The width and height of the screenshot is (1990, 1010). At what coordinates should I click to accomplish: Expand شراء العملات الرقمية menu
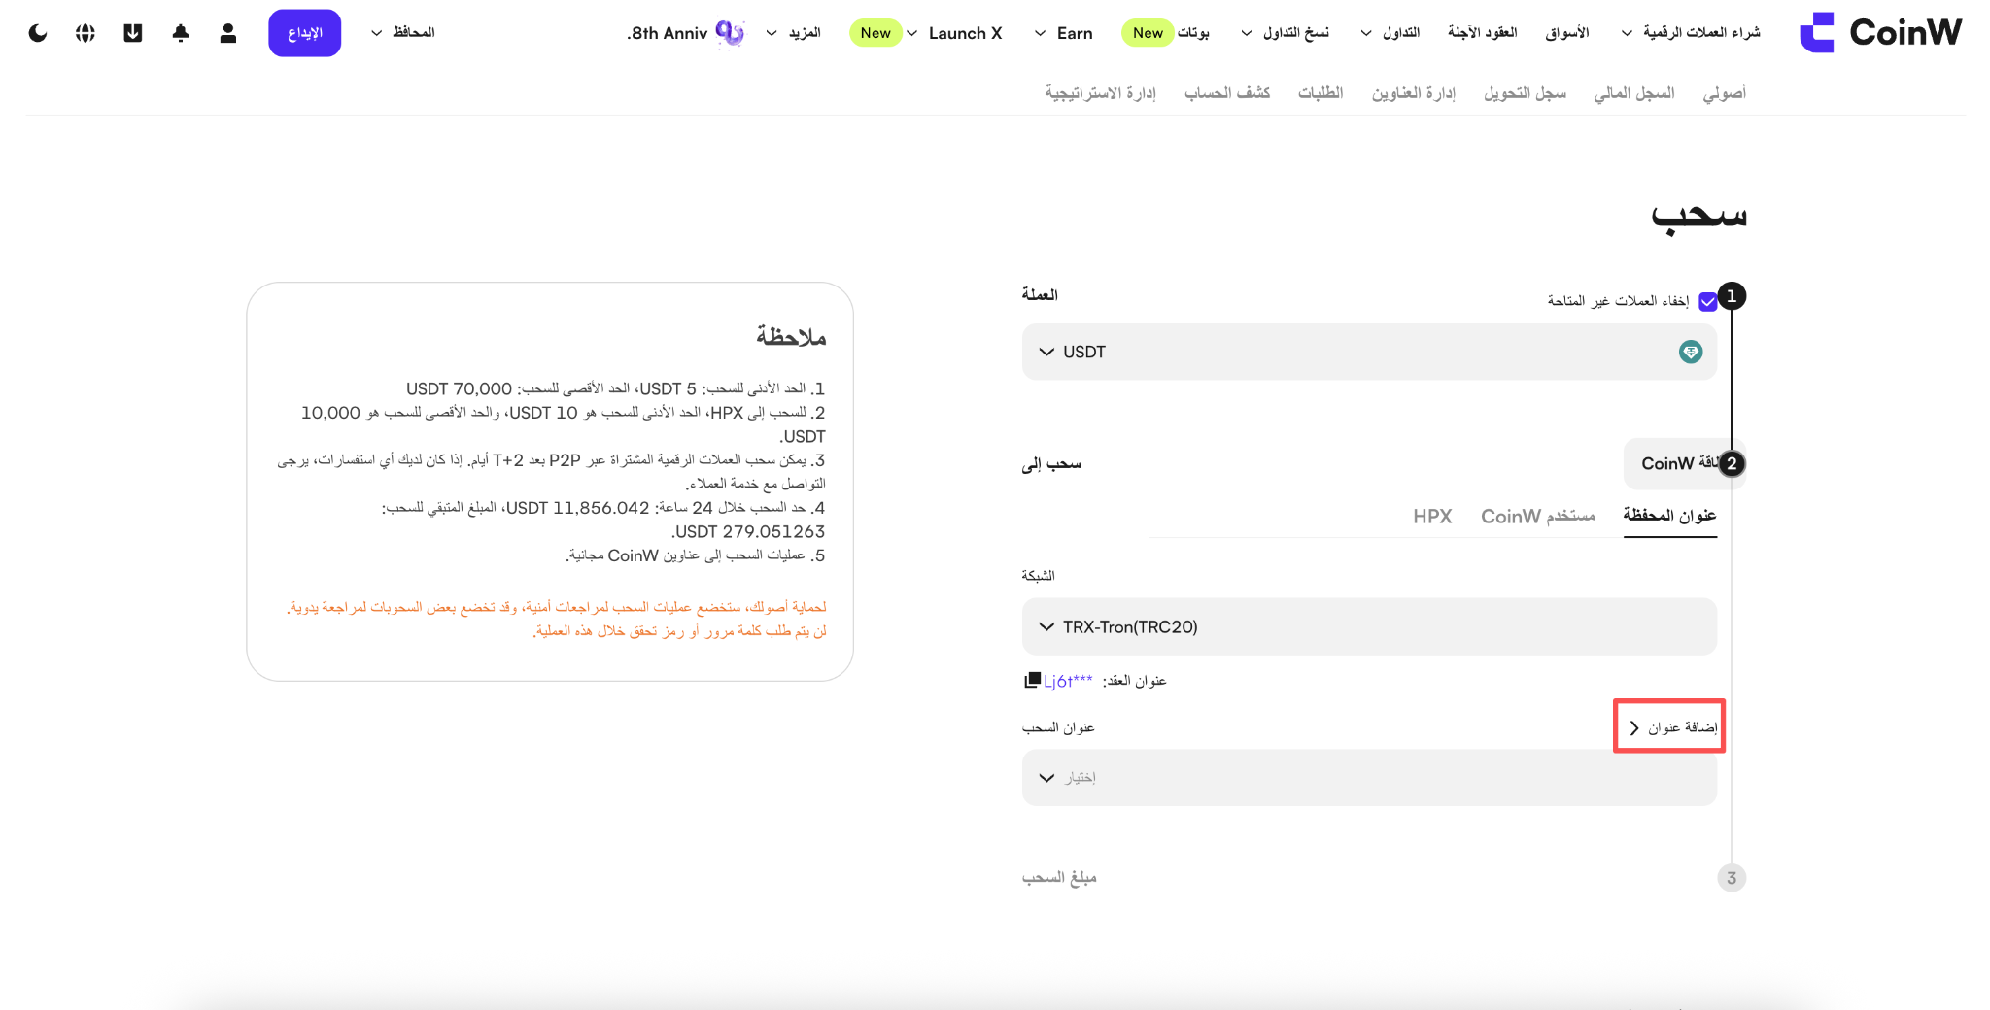point(1691,33)
